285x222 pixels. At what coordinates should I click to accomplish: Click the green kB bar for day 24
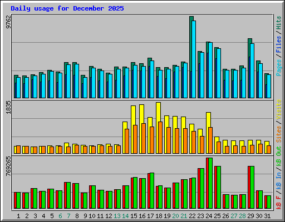[210, 183]
